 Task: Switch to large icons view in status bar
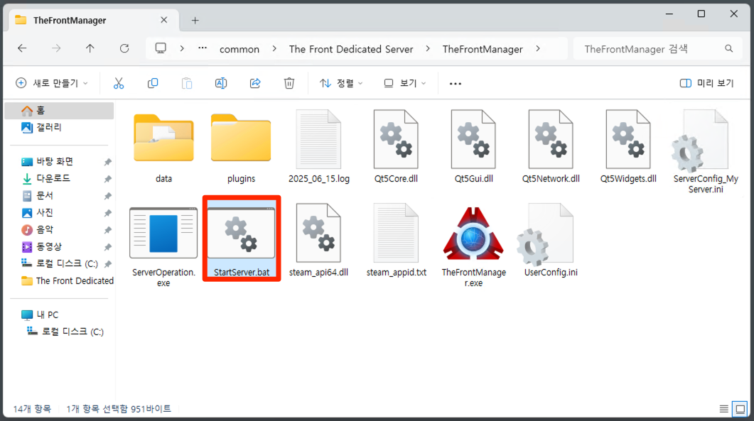740,409
